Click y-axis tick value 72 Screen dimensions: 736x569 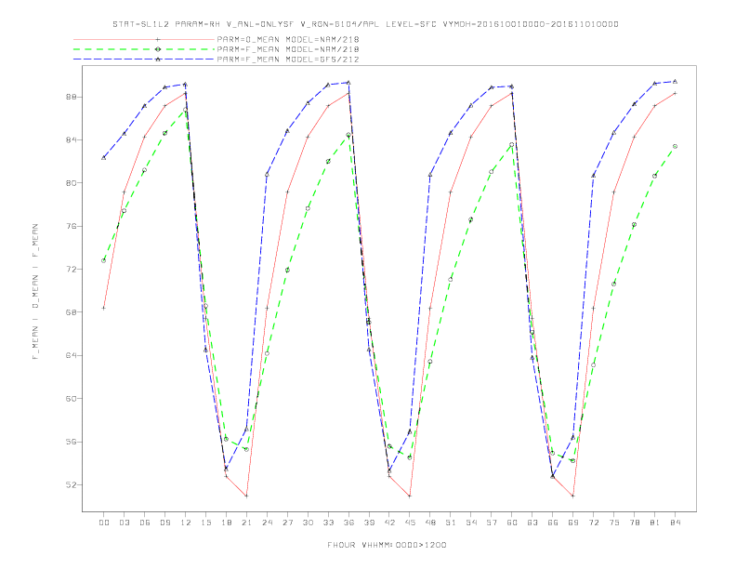click(x=71, y=270)
